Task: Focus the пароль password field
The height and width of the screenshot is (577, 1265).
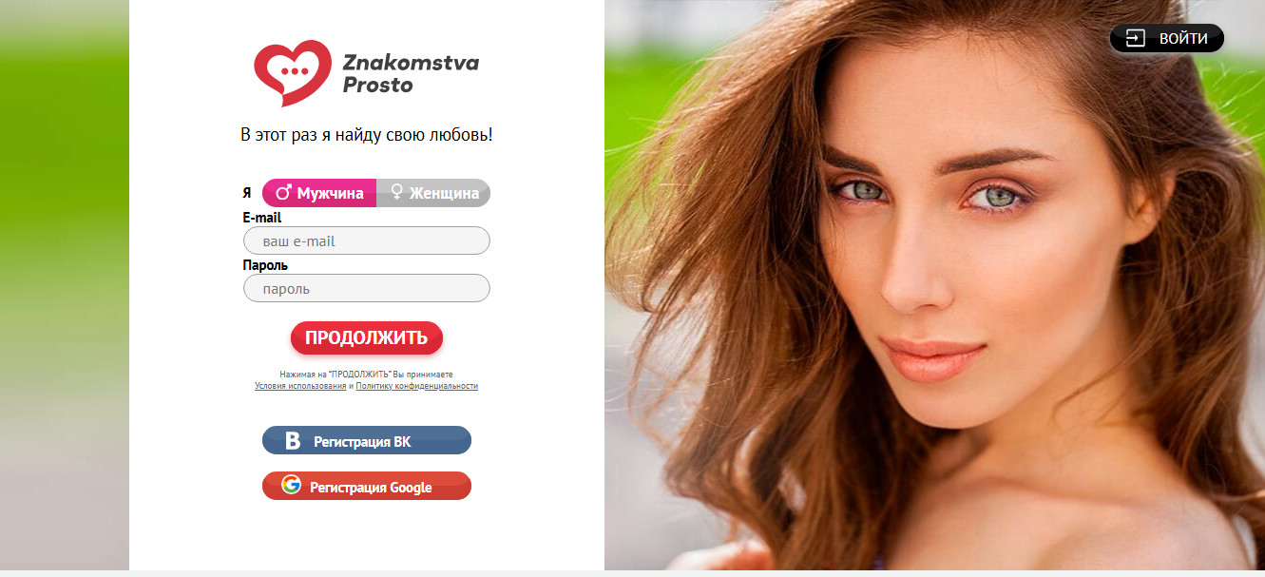Action: [x=367, y=288]
